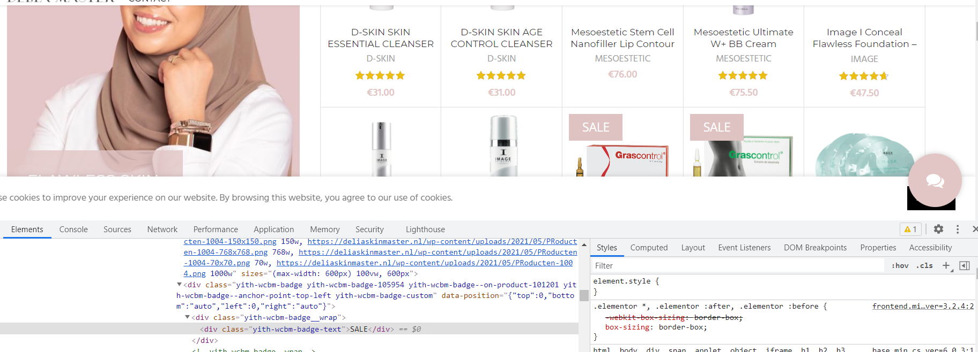Click the €76.00 price label
Viewport: 978px width, 352px height.
[623, 74]
